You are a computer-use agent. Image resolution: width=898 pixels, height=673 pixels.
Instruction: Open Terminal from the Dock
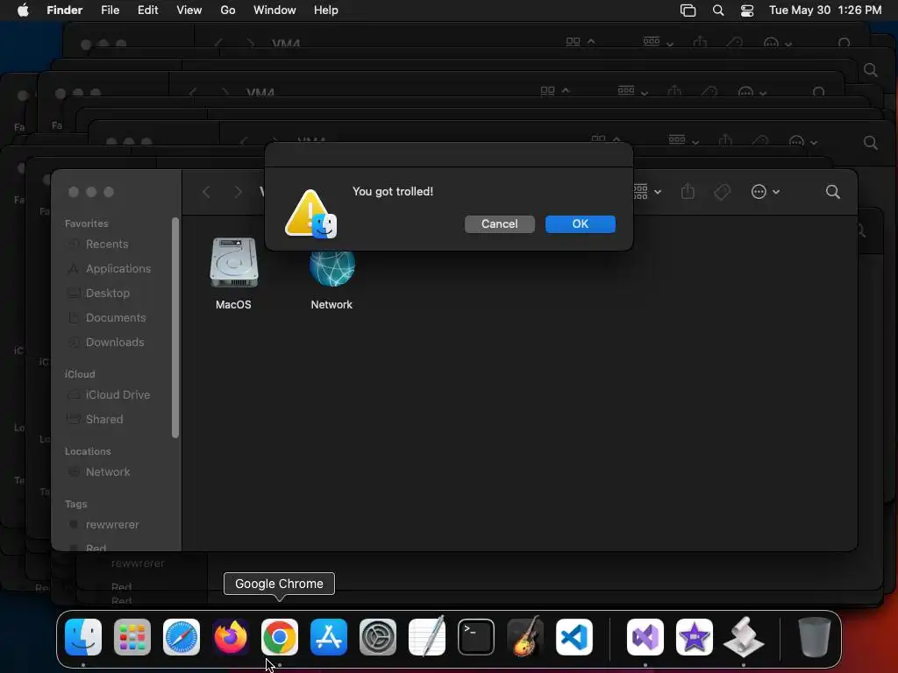click(x=476, y=637)
